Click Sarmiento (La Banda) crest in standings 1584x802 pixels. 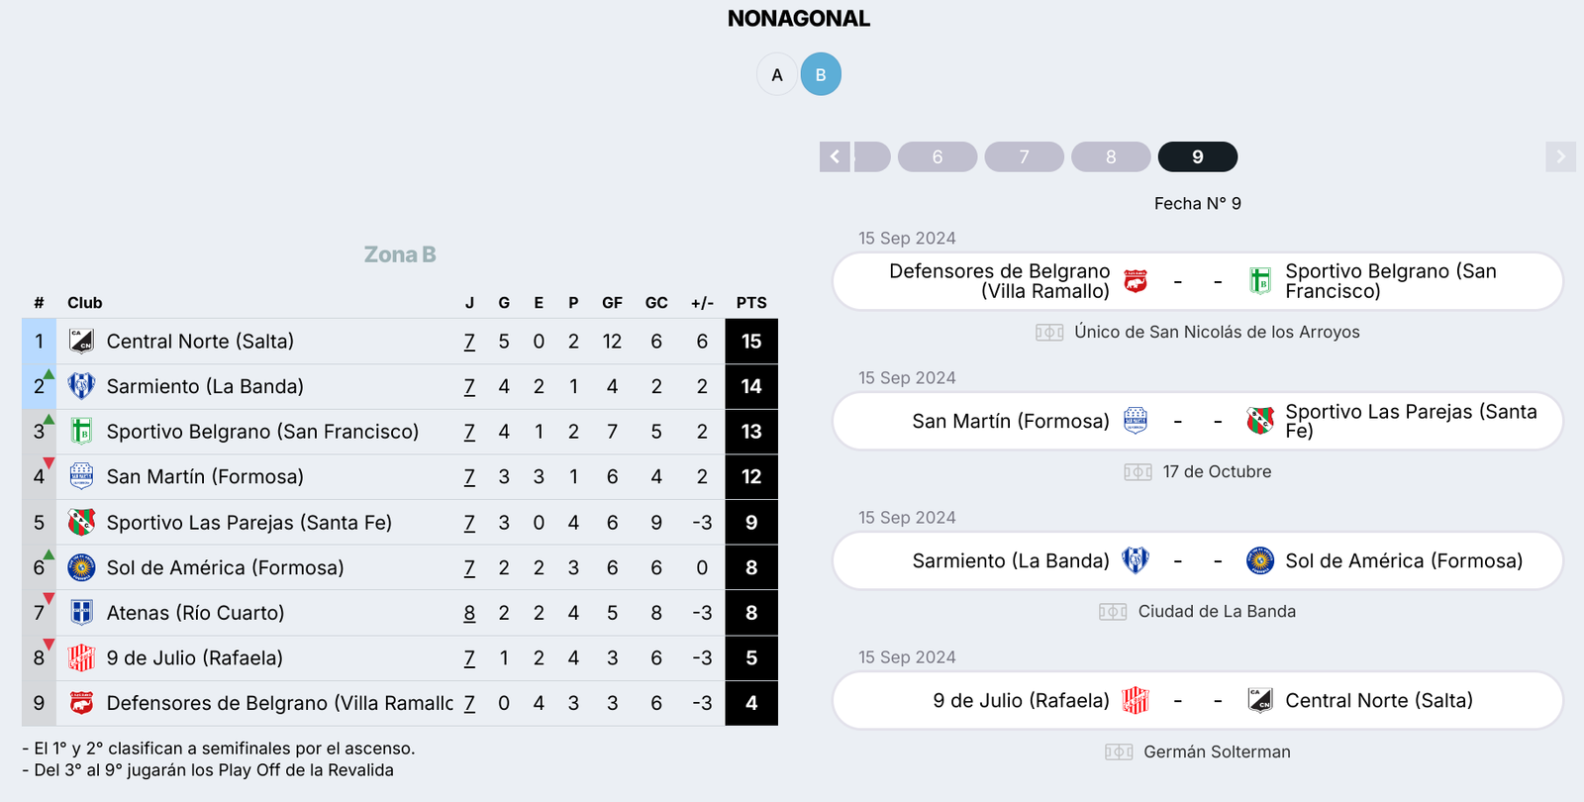pos(81,386)
